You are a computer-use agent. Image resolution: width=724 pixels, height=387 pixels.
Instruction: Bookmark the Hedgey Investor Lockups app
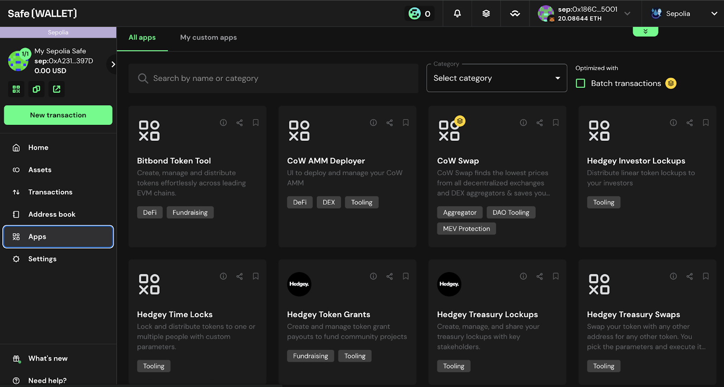(705, 123)
